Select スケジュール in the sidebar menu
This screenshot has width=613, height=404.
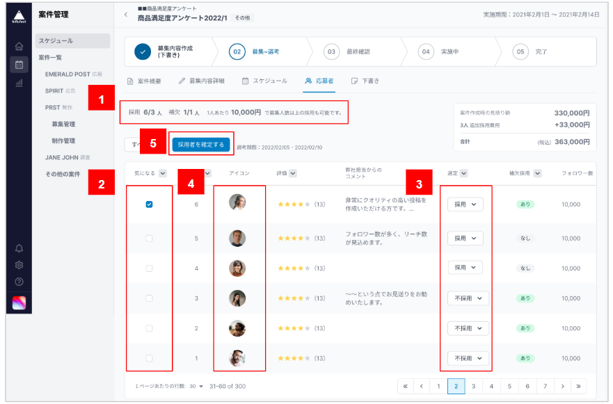click(x=73, y=40)
